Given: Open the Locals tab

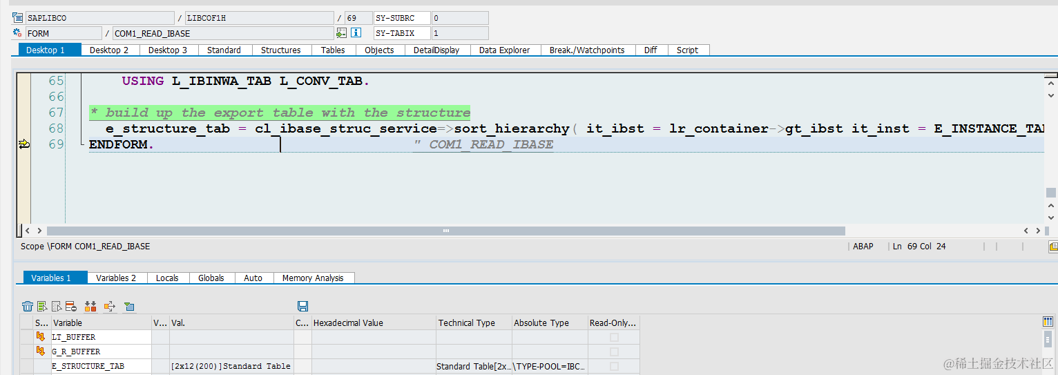Looking at the screenshot, I should (x=167, y=278).
